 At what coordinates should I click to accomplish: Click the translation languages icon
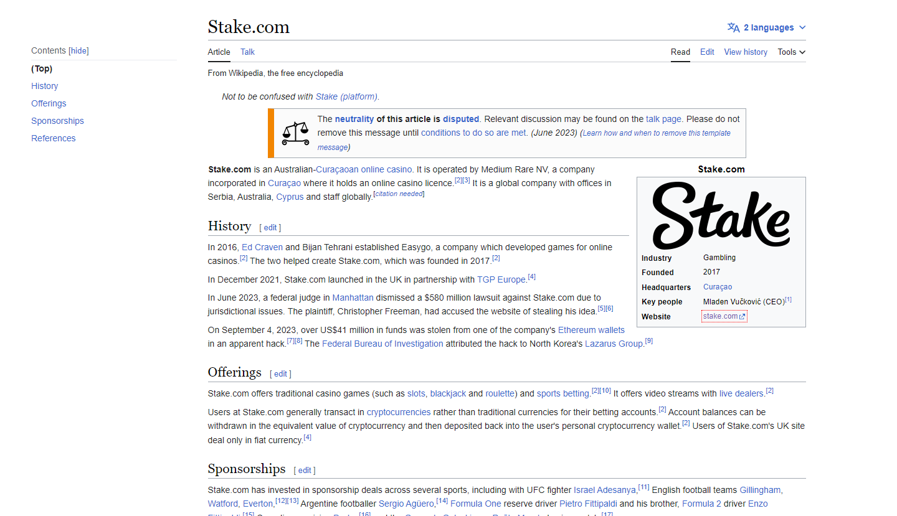[733, 27]
